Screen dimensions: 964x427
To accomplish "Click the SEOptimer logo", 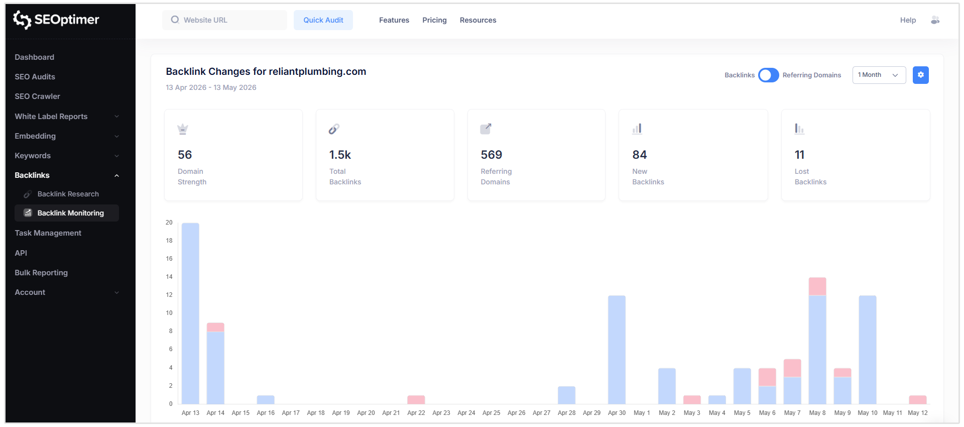I will [56, 20].
